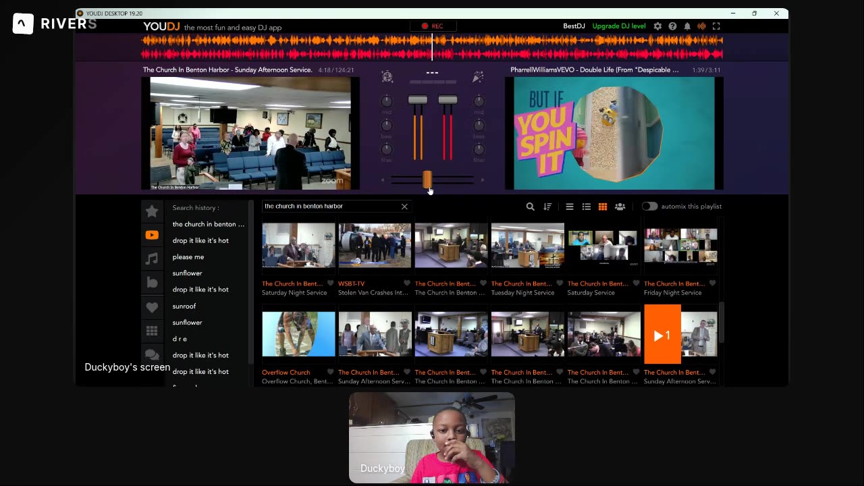Favorite Tuesday Night Service with heart
This screenshot has height=486, width=864.
(x=560, y=283)
